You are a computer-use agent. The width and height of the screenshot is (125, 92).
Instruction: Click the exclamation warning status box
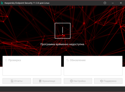(x=62, y=31)
